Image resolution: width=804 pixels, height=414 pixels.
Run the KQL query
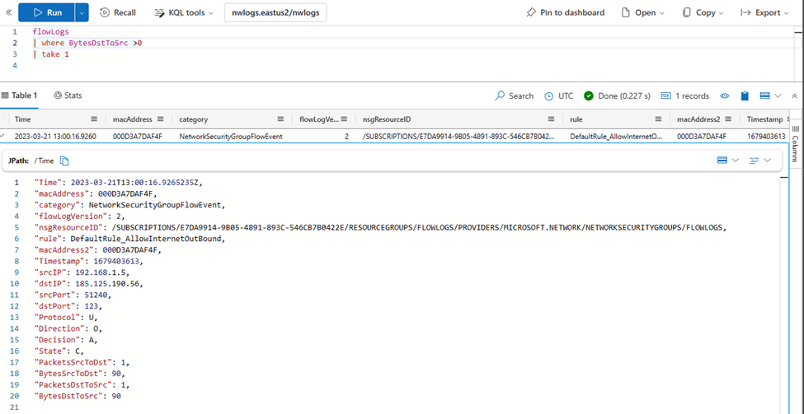46,12
